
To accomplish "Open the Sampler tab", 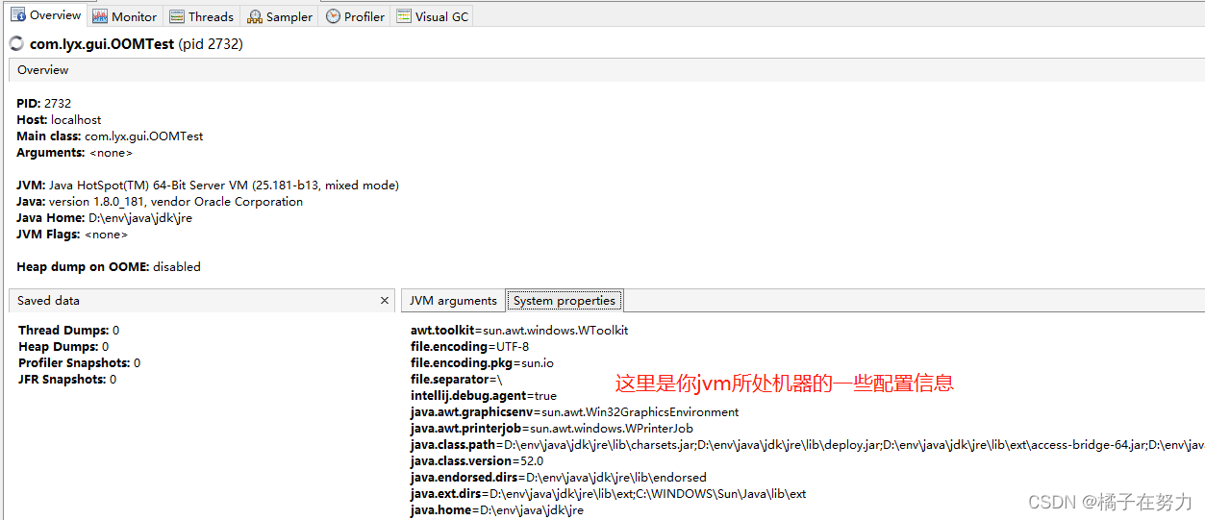I will pyautogui.click(x=280, y=16).
